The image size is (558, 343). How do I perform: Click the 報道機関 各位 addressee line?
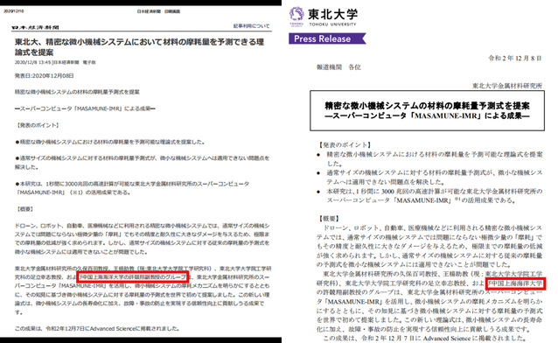coord(338,67)
